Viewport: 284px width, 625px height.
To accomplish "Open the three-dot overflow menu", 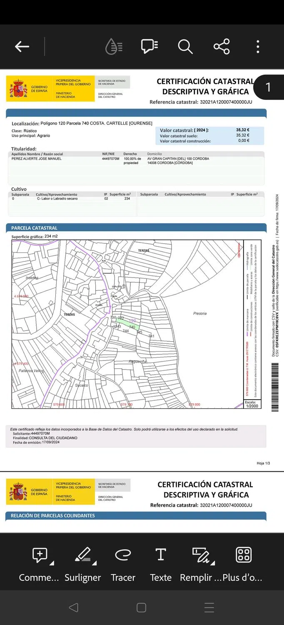I will (258, 46).
